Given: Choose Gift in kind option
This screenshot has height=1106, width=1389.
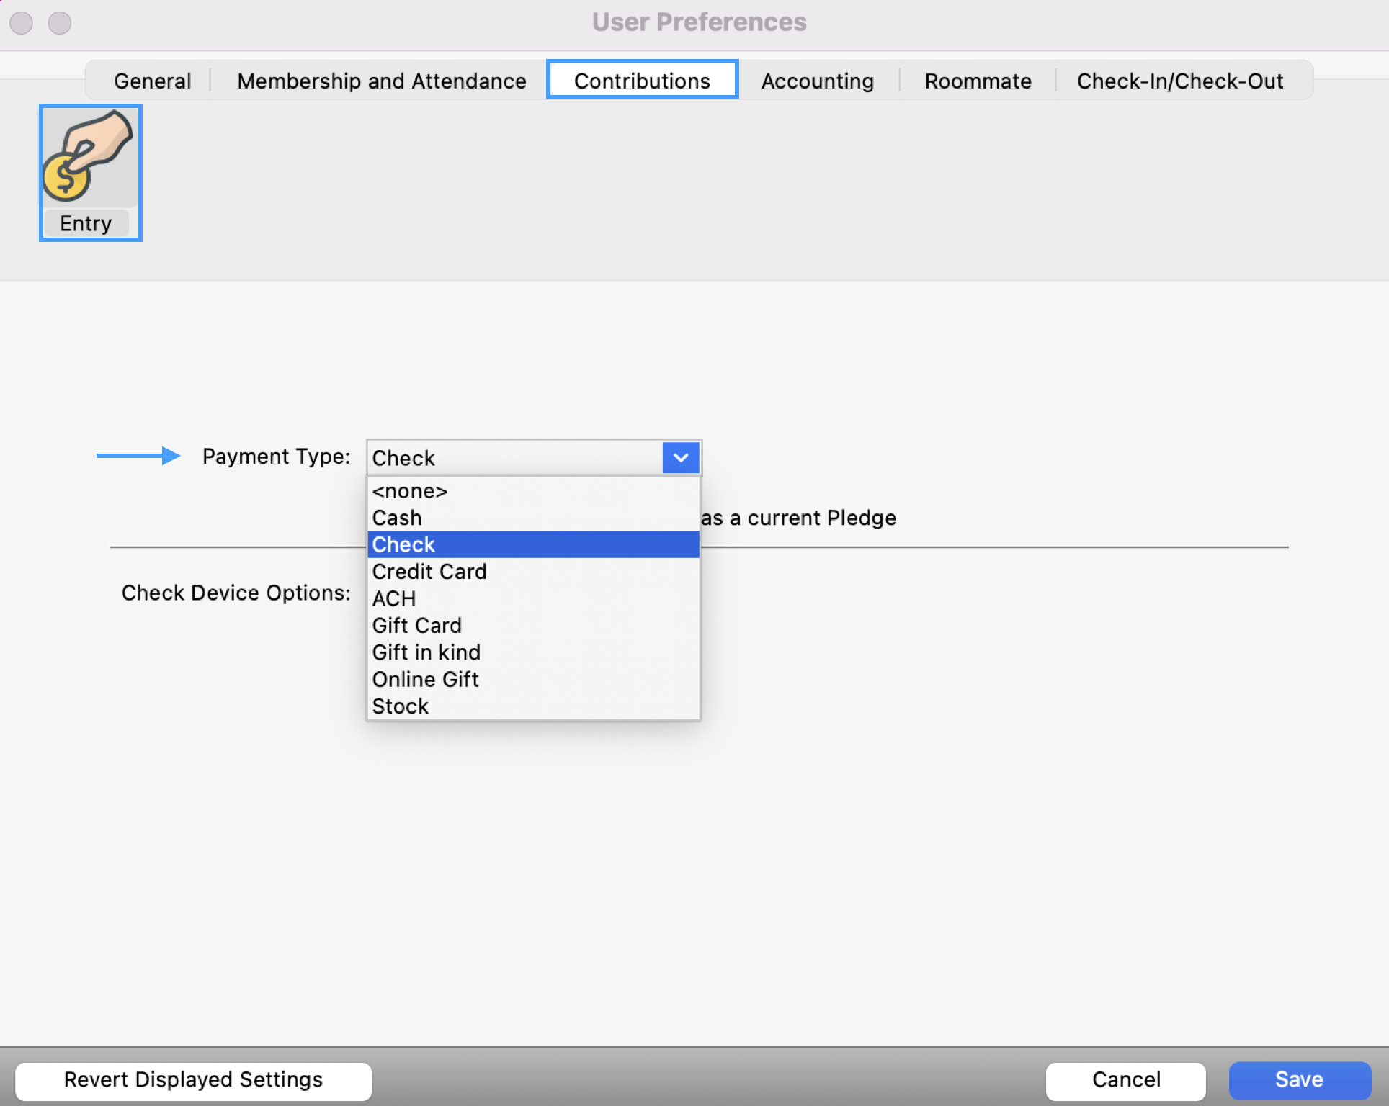Looking at the screenshot, I should click(426, 652).
